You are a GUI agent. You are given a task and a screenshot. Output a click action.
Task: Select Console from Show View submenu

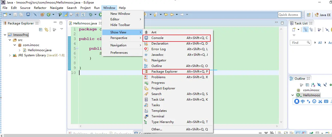(157, 38)
